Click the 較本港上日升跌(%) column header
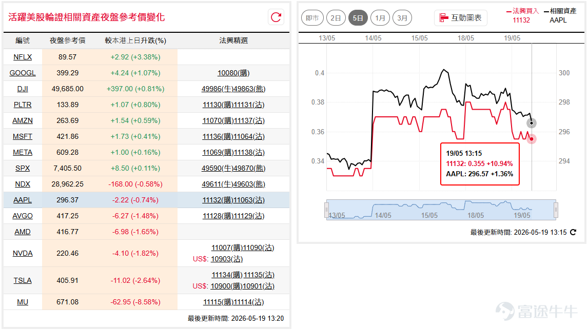 tap(135, 40)
